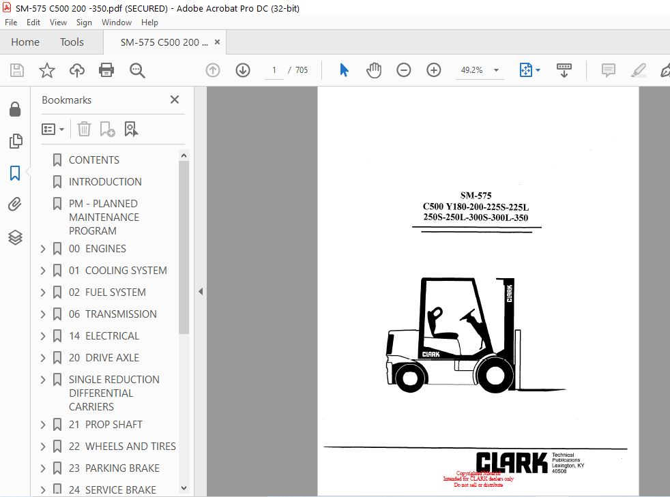
Task: Close the SM-575 C500 200 document tab
Action: pos(217,42)
